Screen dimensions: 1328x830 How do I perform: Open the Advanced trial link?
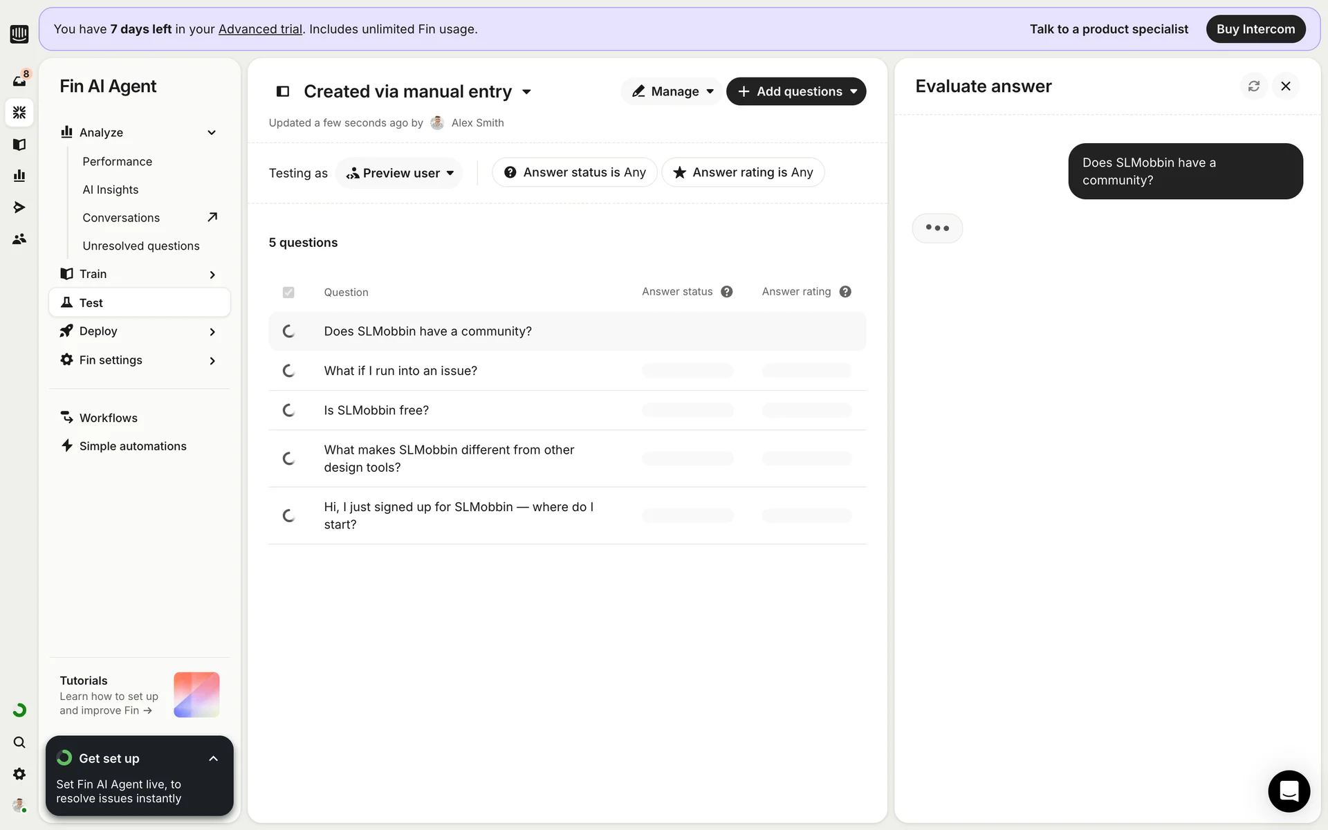(x=260, y=29)
